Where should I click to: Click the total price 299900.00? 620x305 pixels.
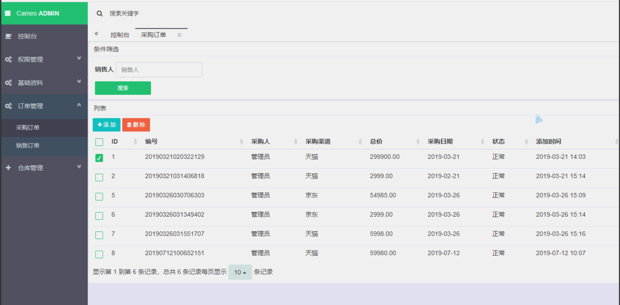[x=385, y=157]
